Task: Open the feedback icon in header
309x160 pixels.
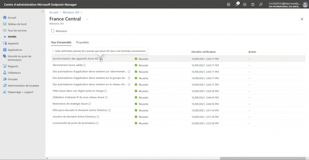Action: click(261, 5)
